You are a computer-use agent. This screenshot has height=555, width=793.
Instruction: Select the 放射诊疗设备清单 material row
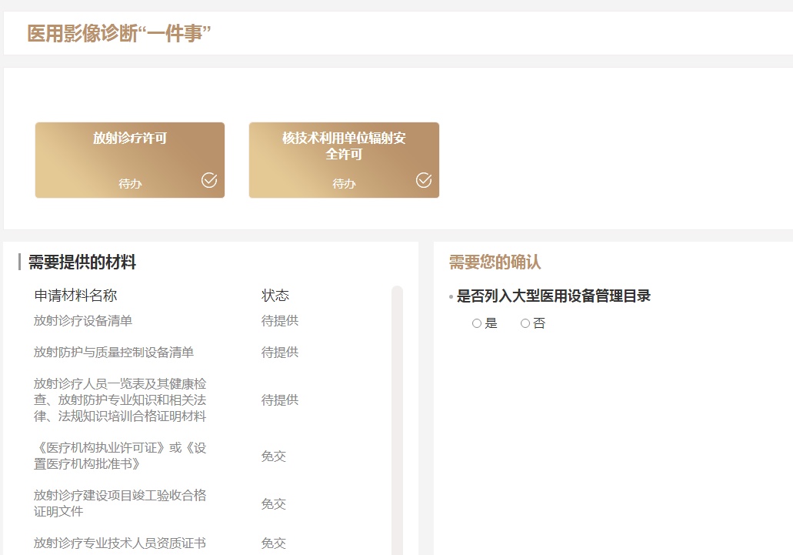click(x=83, y=321)
